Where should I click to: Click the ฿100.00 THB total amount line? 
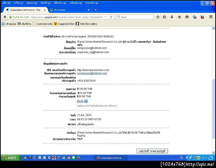click(x=85, y=89)
